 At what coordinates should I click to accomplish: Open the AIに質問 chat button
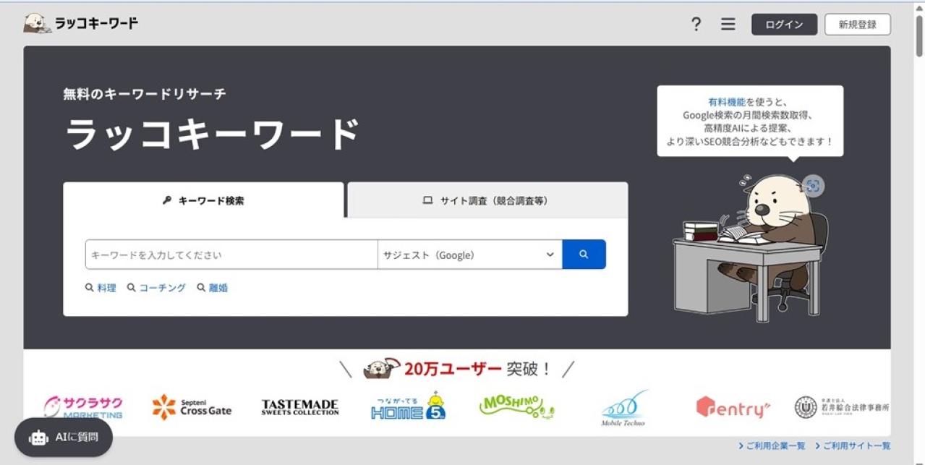click(x=64, y=437)
